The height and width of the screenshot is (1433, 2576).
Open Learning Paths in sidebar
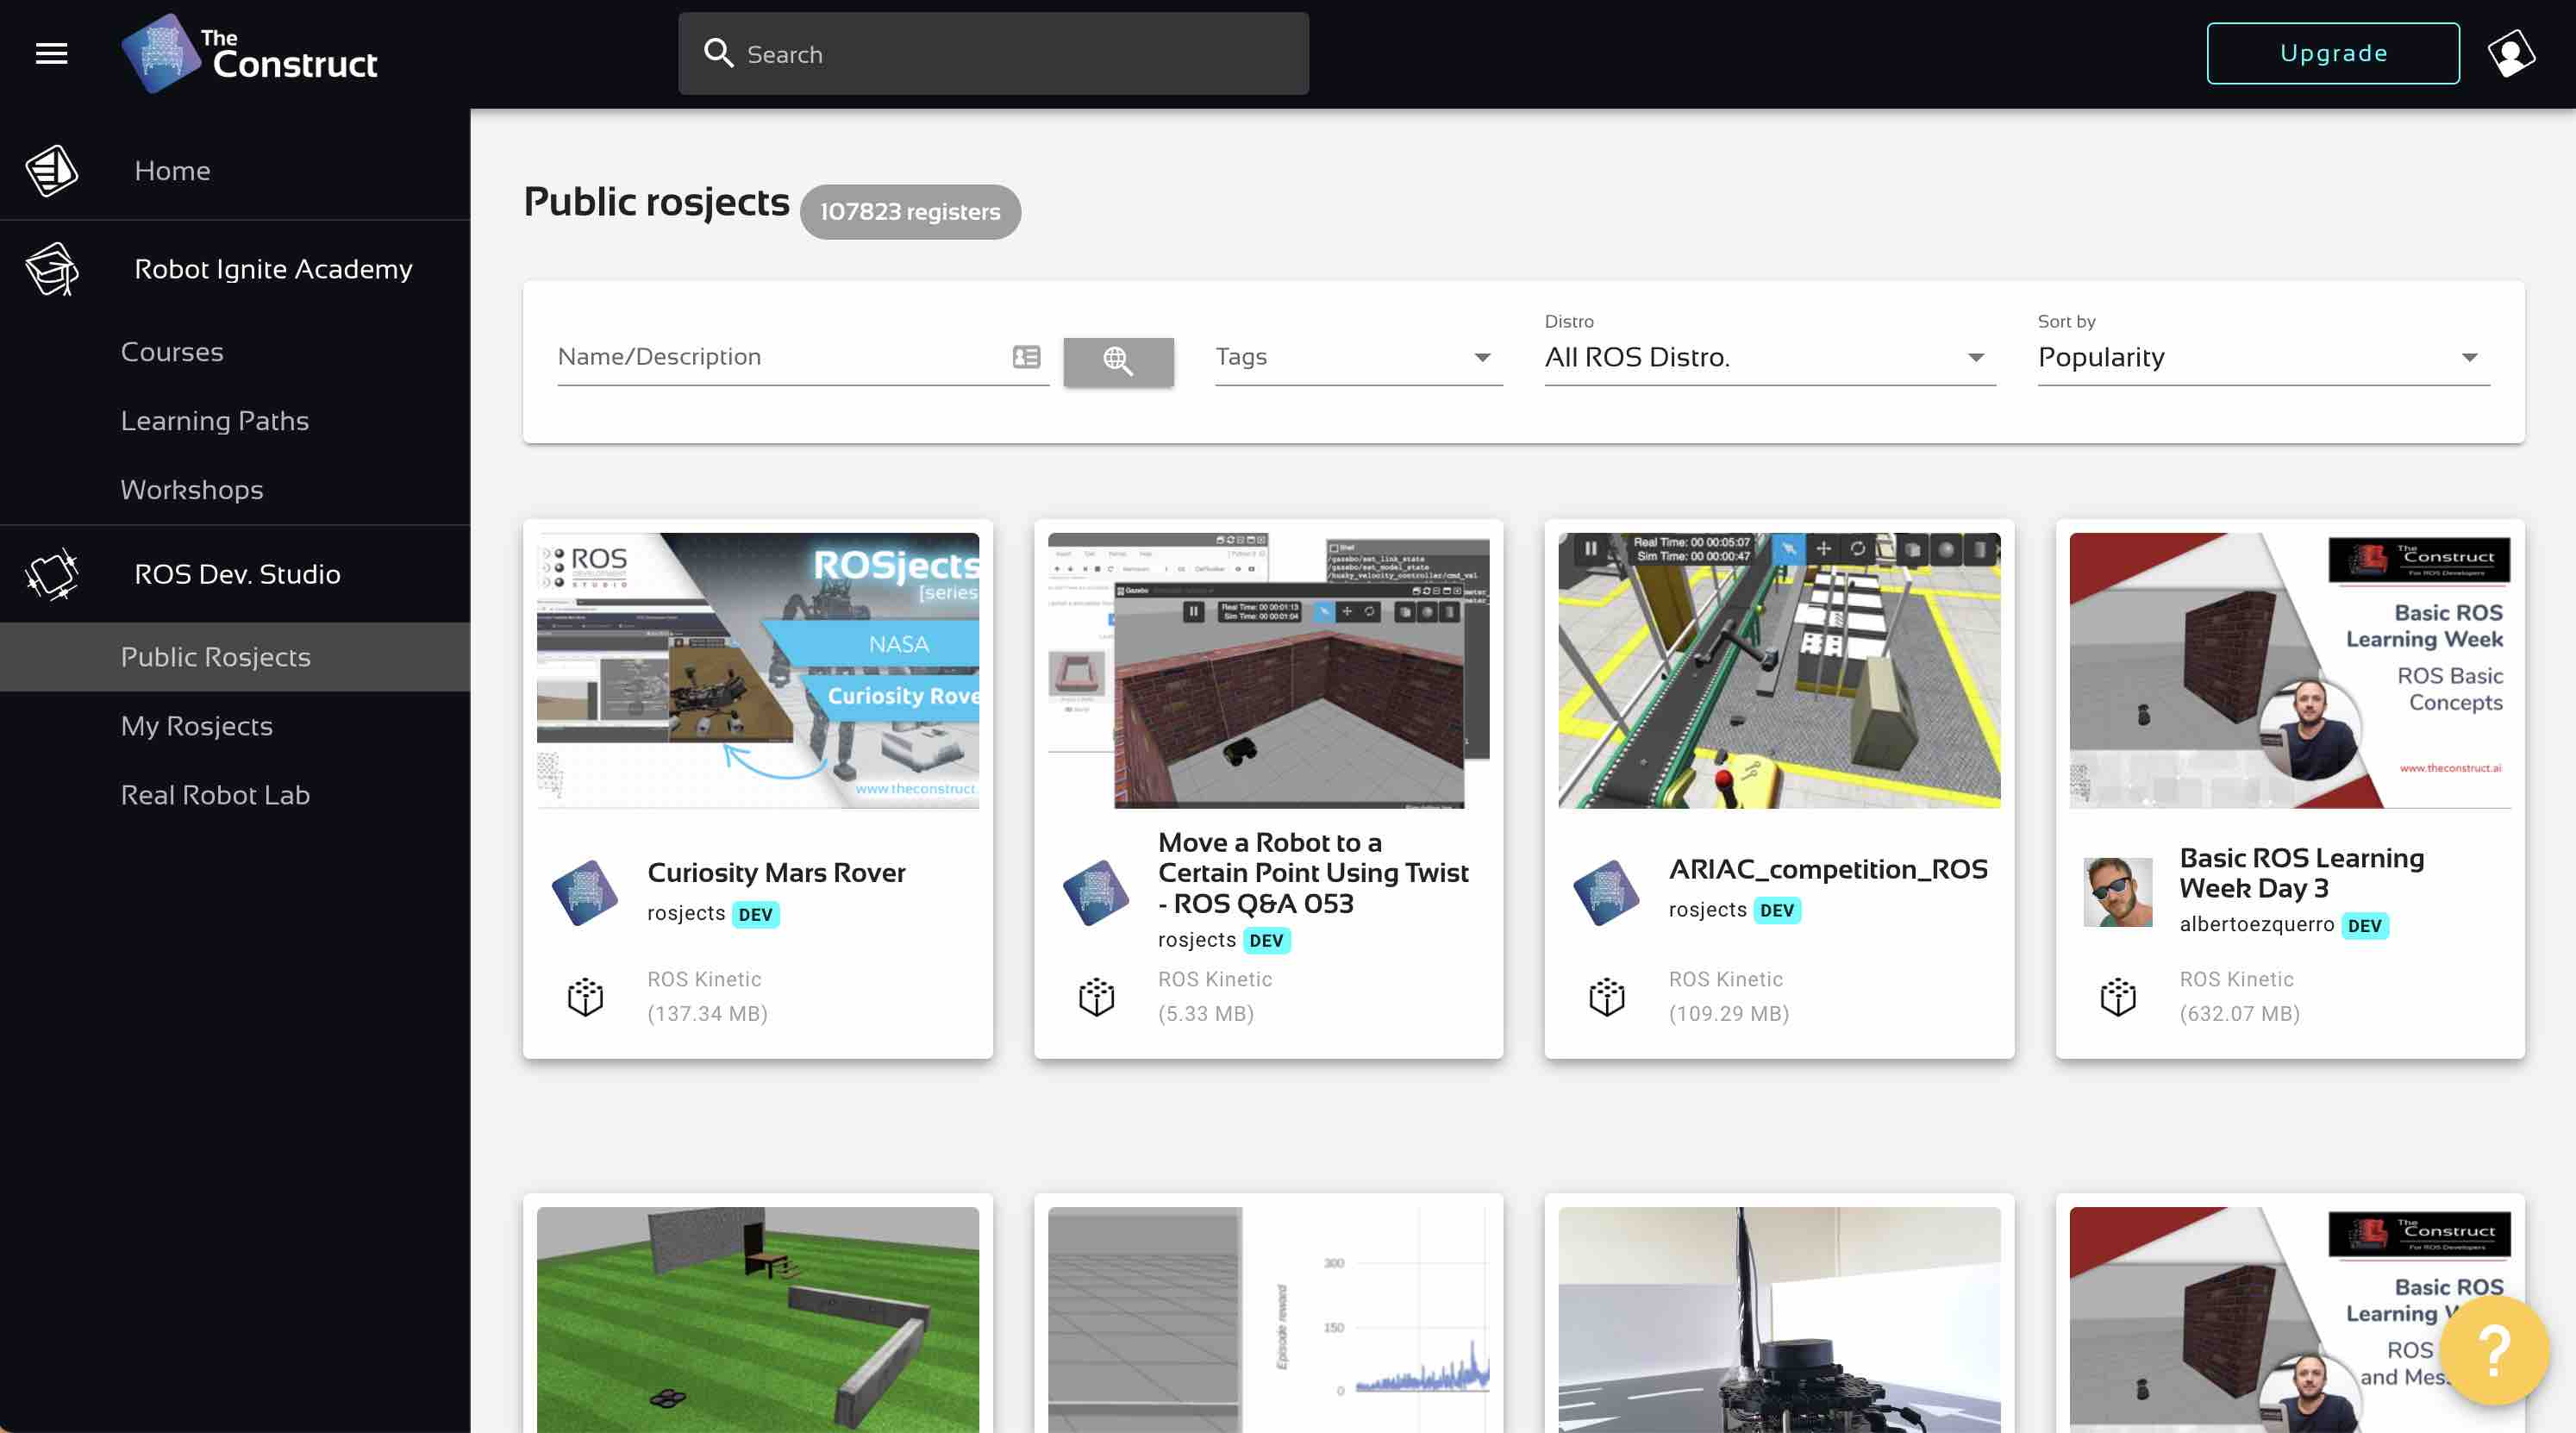pyautogui.click(x=215, y=421)
